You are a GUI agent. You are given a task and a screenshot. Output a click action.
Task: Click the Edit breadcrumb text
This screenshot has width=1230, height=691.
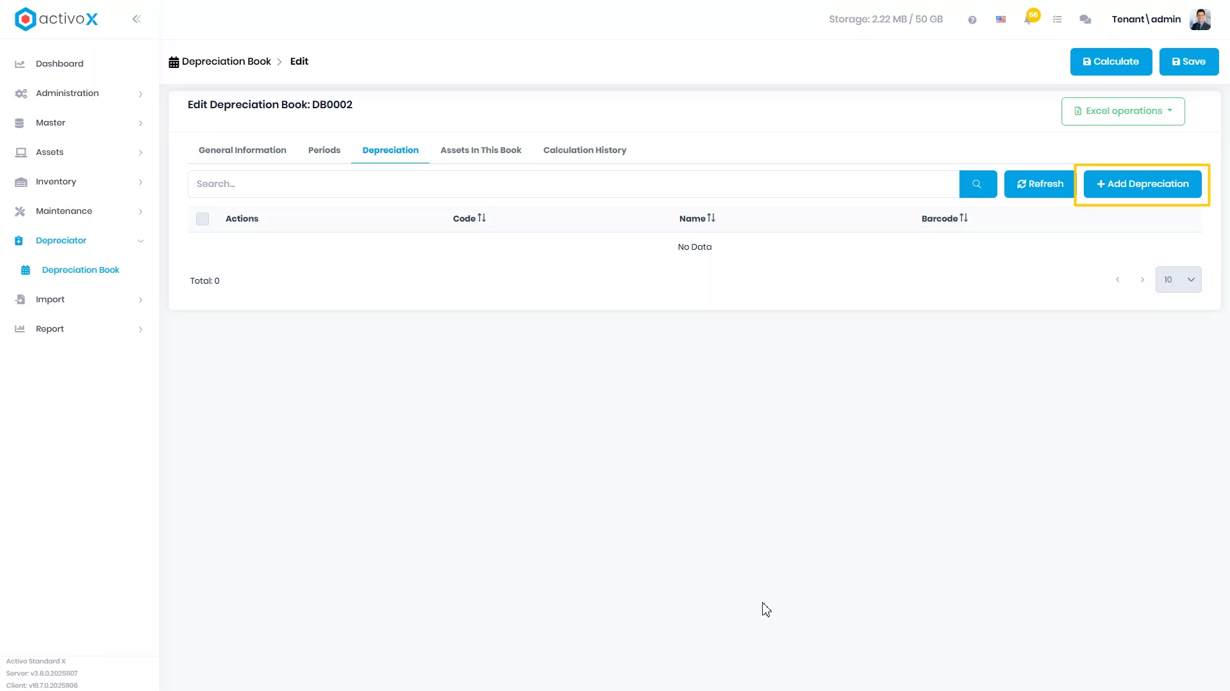[x=299, y=62]
